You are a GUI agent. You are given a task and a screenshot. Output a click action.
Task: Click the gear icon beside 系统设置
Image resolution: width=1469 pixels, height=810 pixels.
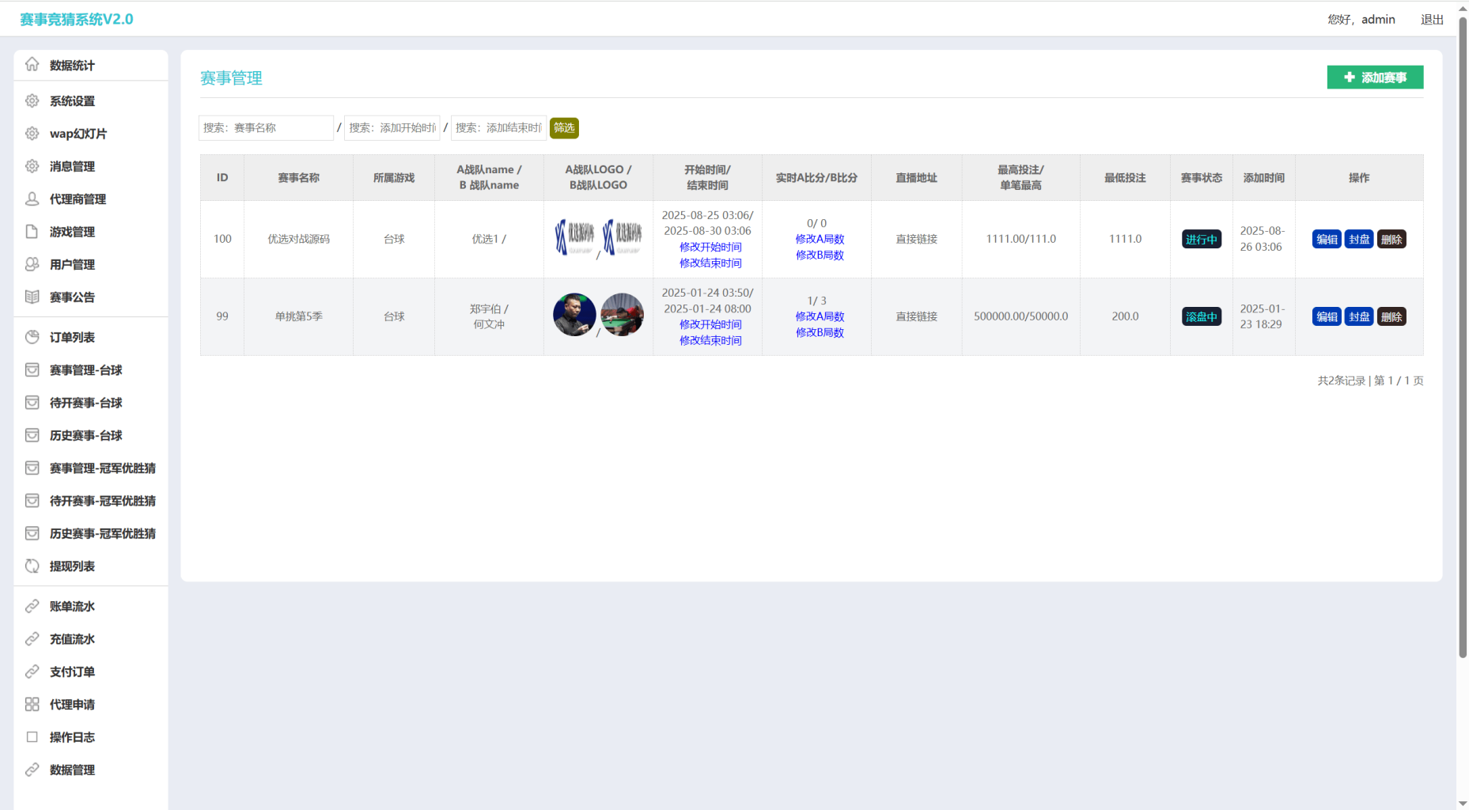32,100
